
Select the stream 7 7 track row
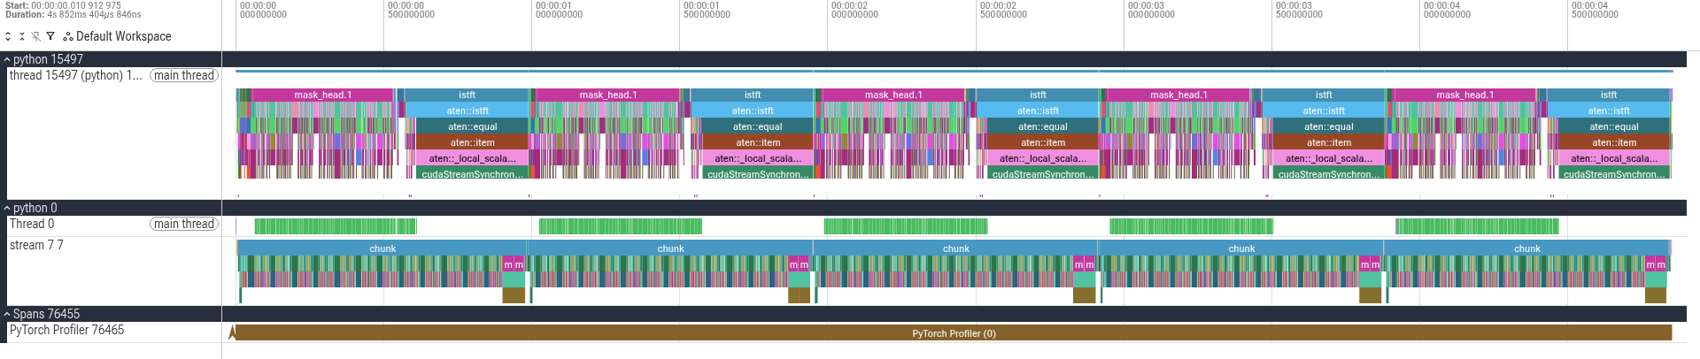click(114, 271)
